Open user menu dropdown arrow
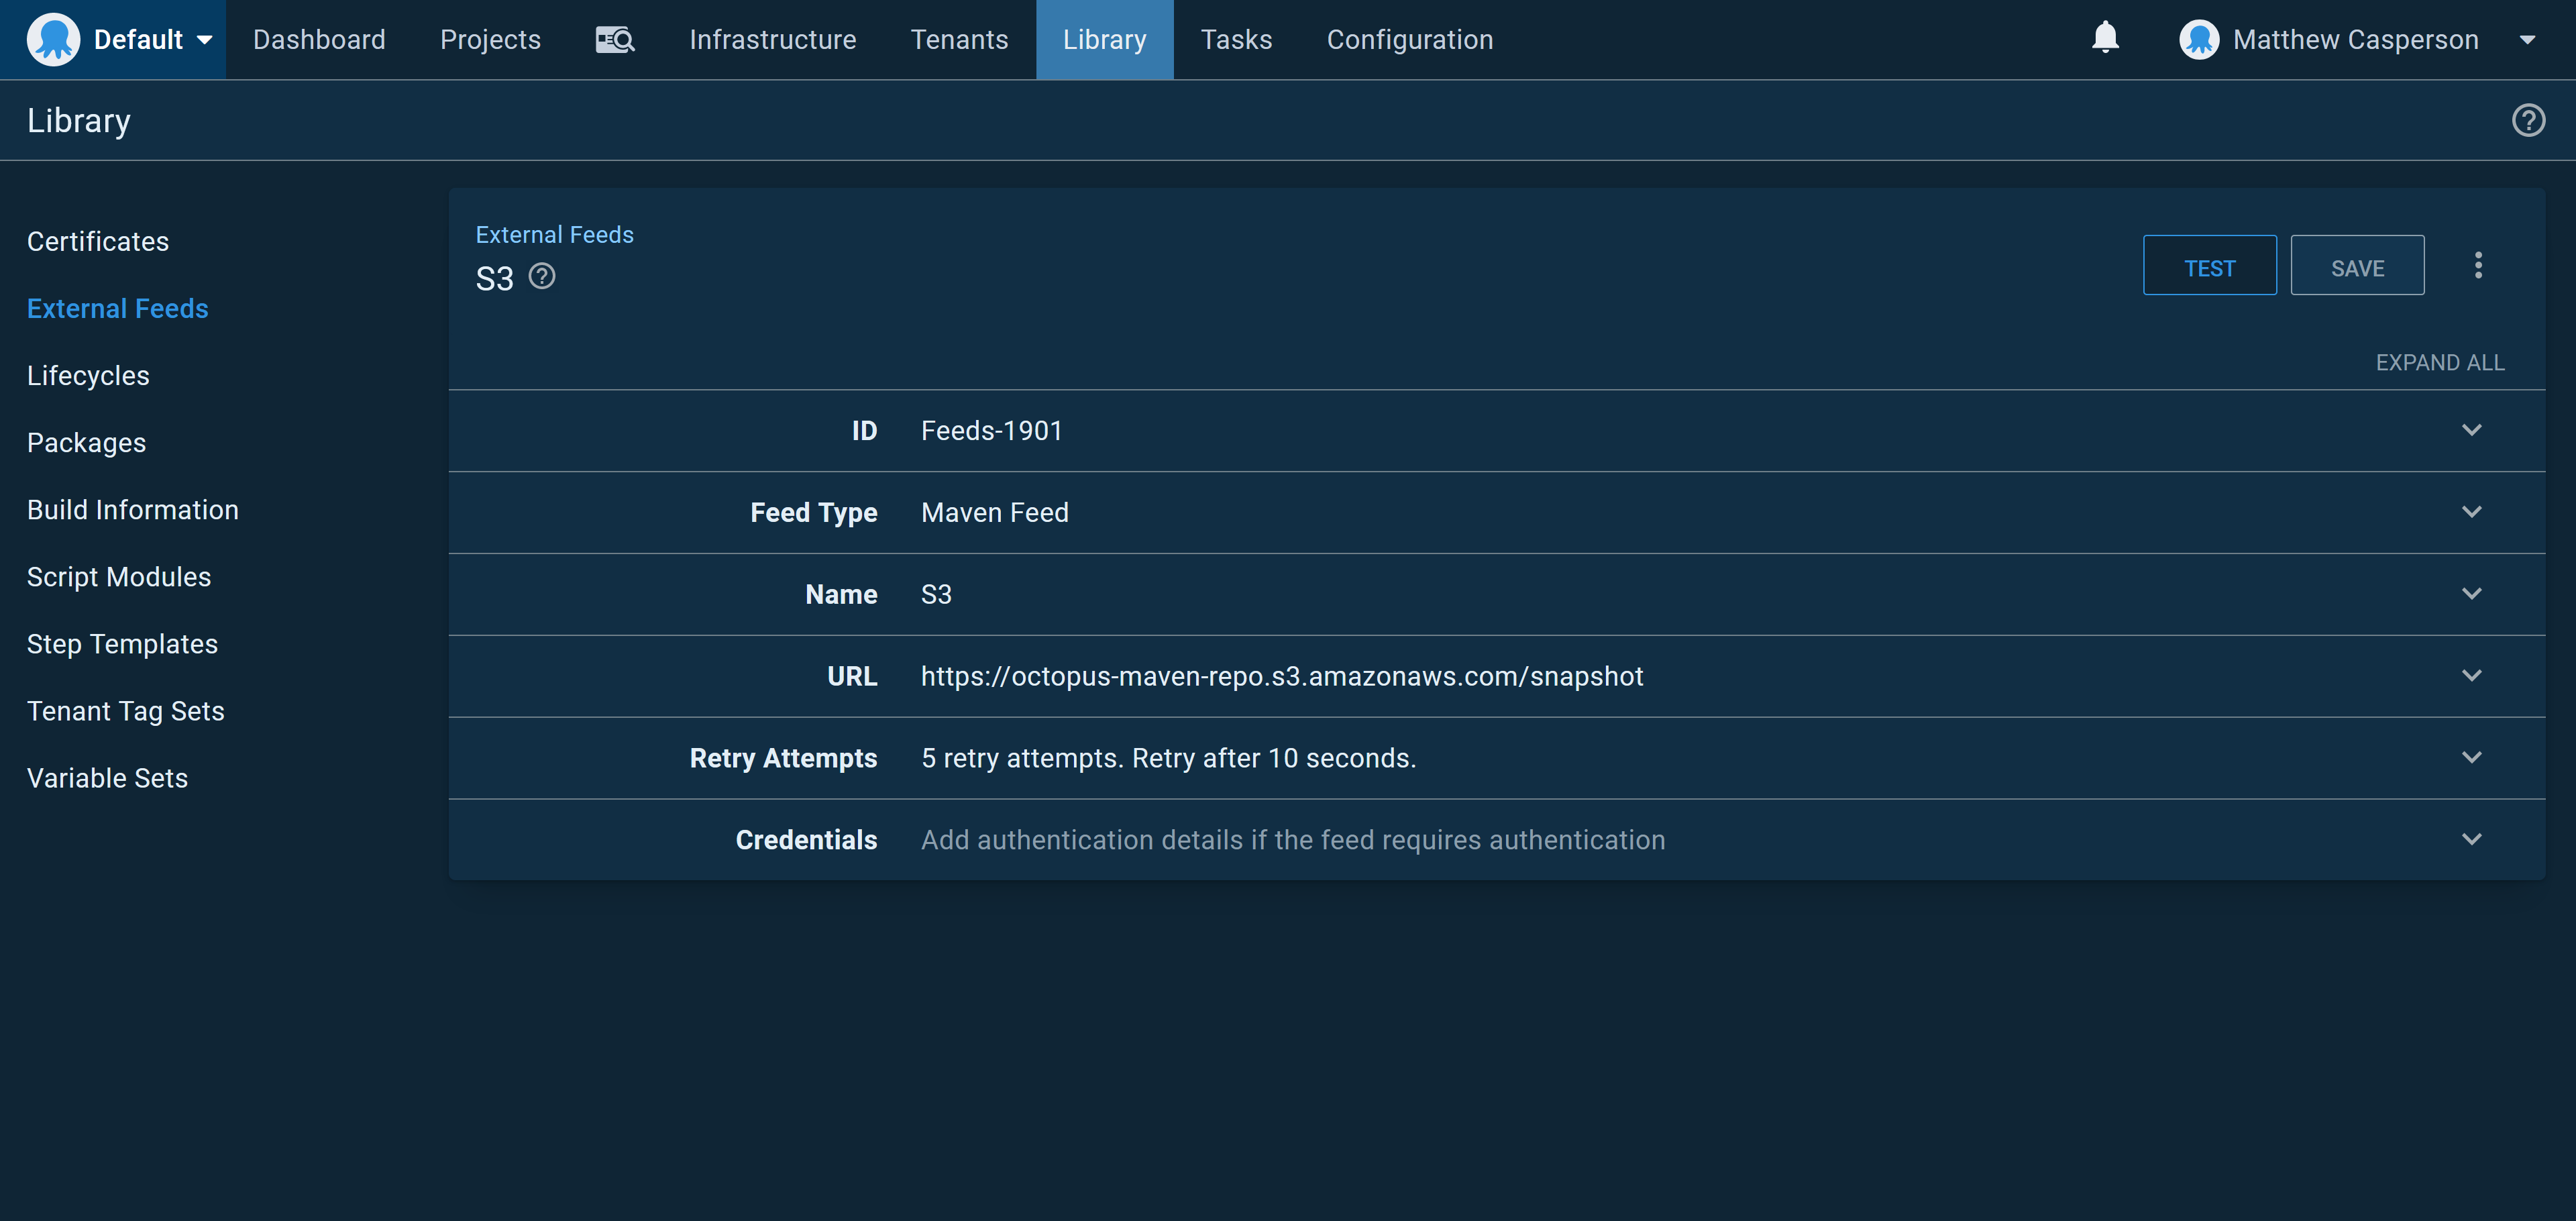 [x=2527, y=40]
